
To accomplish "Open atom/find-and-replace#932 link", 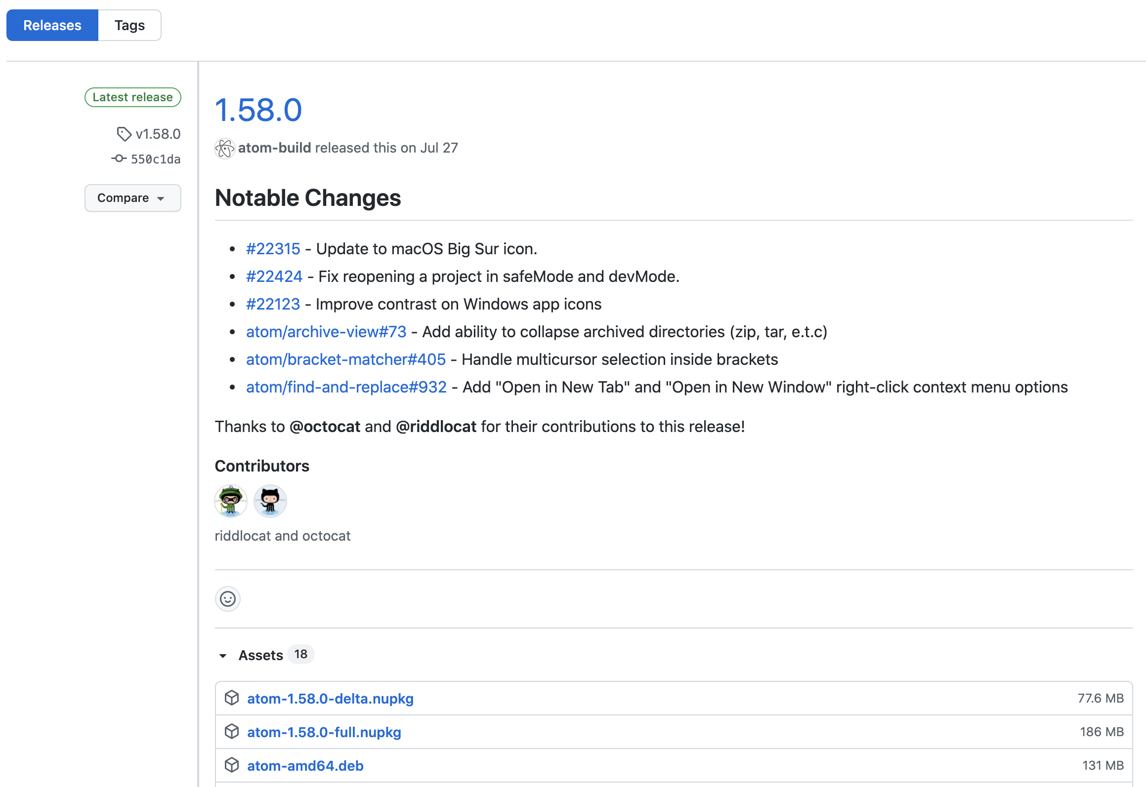I will point(346,387).
